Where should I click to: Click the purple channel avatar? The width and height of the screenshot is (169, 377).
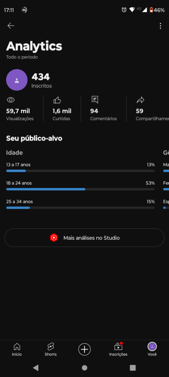pyautogui.click(x=17, y=80)
